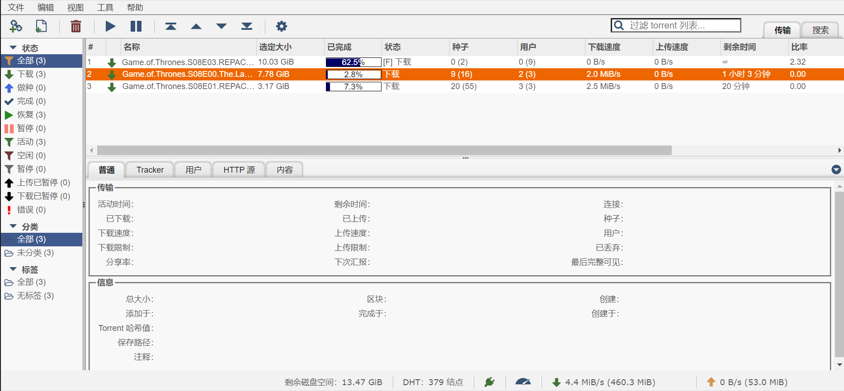Open the 编辑 menu
Image resolution: width=844 pixels, height=391 pixels.
click(46, 7)
